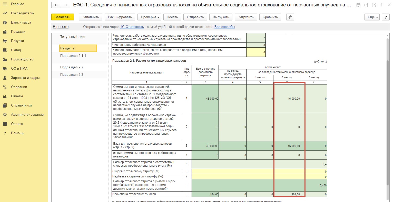
Task: Go forward with the right arrow button
Action: pyautogui.click(x=65, y=5)
